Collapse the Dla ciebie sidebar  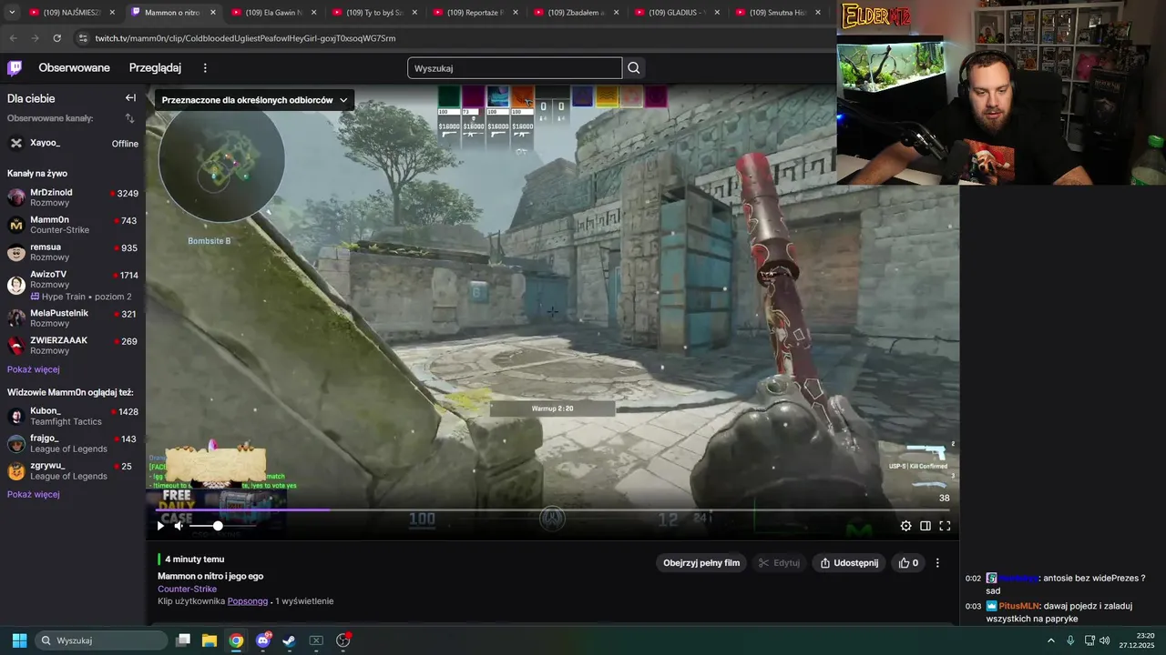click(130, 98)
